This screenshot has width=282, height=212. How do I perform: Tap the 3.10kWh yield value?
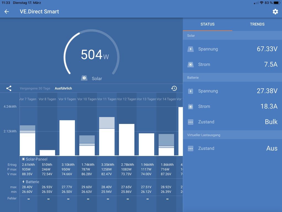[68, 165]
